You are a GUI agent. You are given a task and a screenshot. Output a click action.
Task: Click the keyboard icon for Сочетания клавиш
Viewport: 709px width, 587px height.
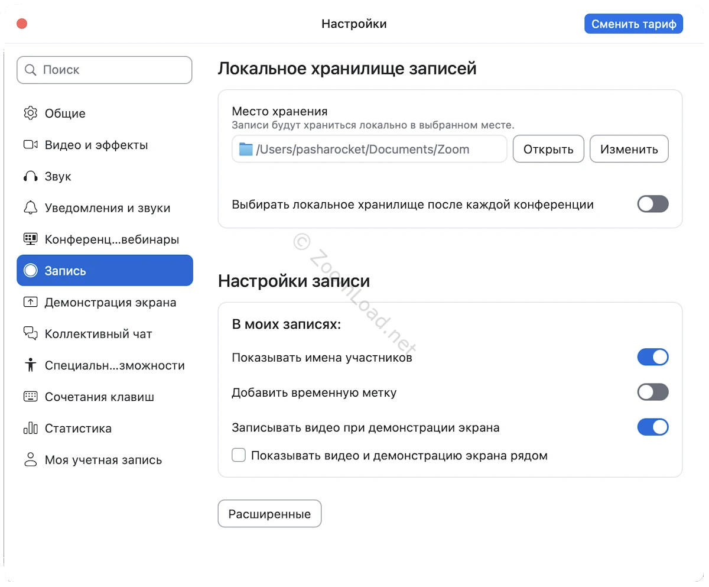pos(30,397)
